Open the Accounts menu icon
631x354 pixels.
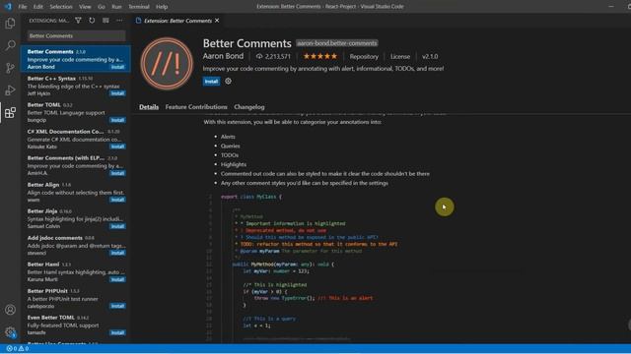coord(10,310)
